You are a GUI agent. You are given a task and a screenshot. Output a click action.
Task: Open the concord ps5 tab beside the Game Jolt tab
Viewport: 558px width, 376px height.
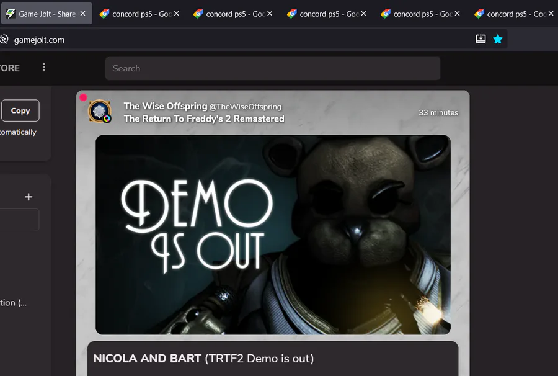pos(140,14)
